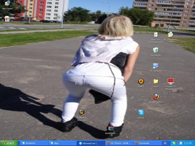This screenshot has width=195, height=146.
Task: Click the Start button
Action: tap(9, 143)
